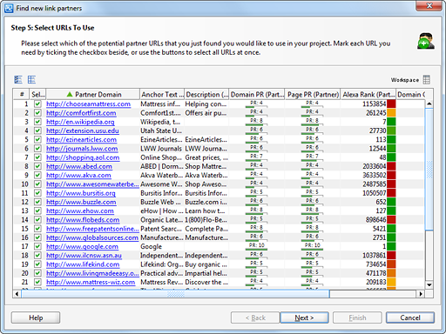Open http://www.globalsources.com link
This screenshot has height=334, width=446.
(92, 237)
